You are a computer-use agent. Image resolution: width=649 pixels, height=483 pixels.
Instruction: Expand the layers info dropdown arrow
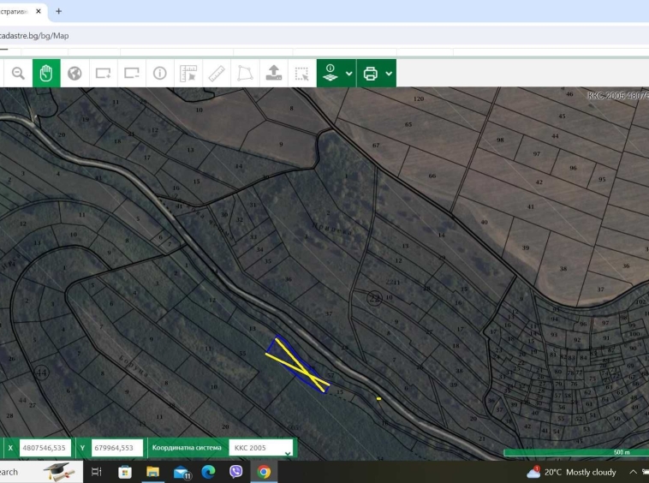tap(349, 74)
